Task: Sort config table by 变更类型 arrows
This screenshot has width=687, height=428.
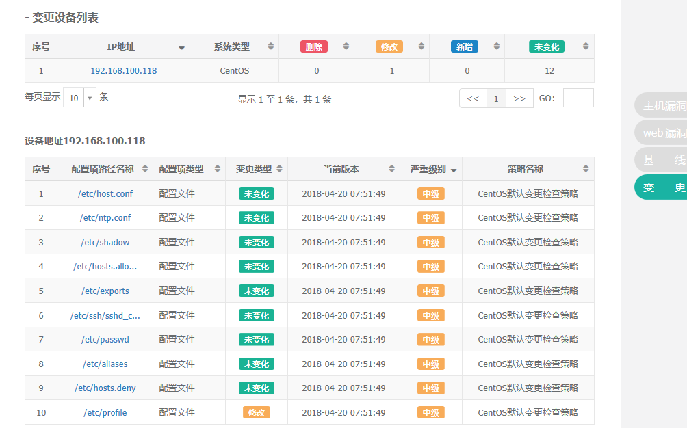Action: coord(280,169)
